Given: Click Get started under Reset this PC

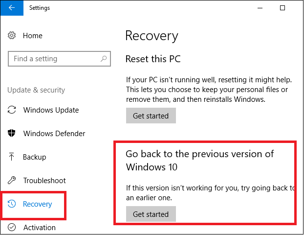Looking at the screenshot, I should pos(151,116).
